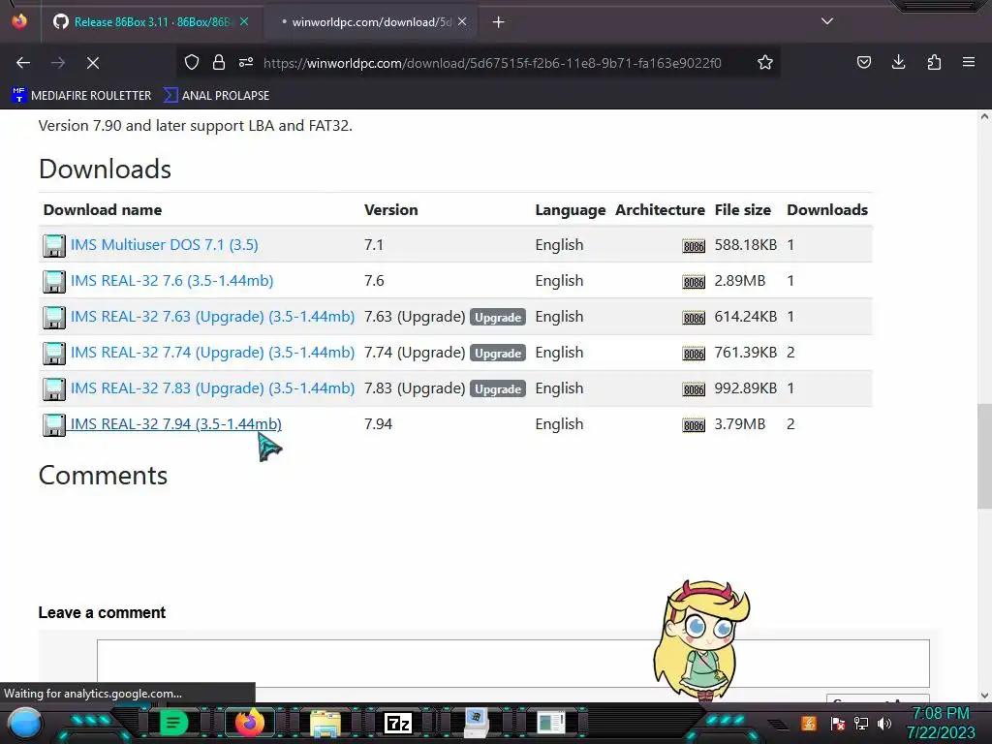The height and width of the screenshot is (744, 992).
Task: Open IMS REAL-32 7.74 (Upgrade) link
Action: tap(212, 353)
